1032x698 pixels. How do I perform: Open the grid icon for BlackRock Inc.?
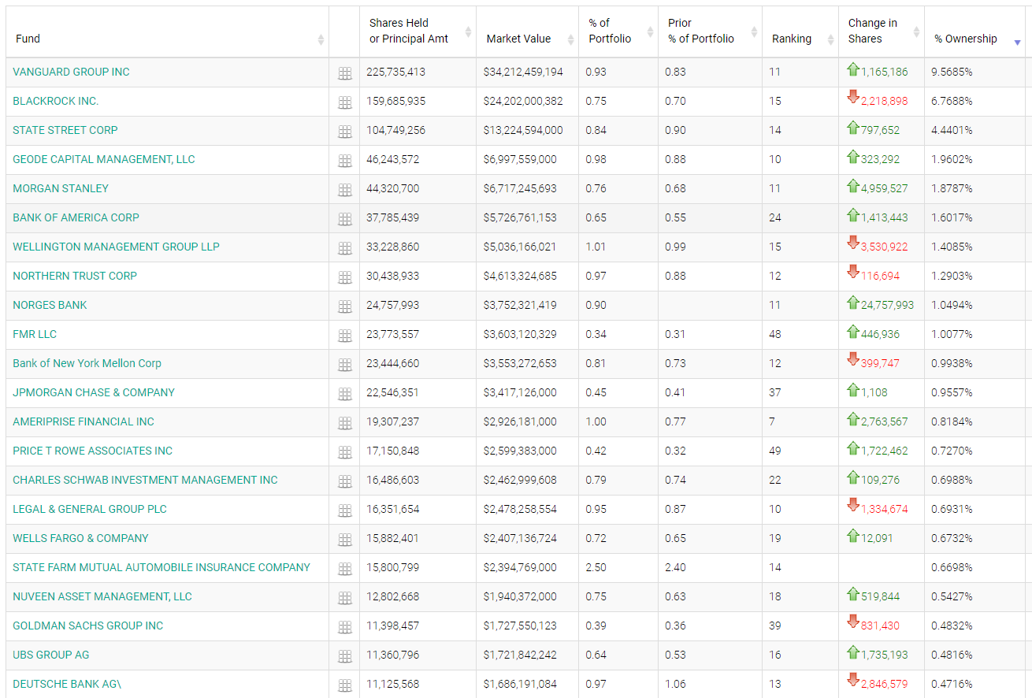point(344,102)
